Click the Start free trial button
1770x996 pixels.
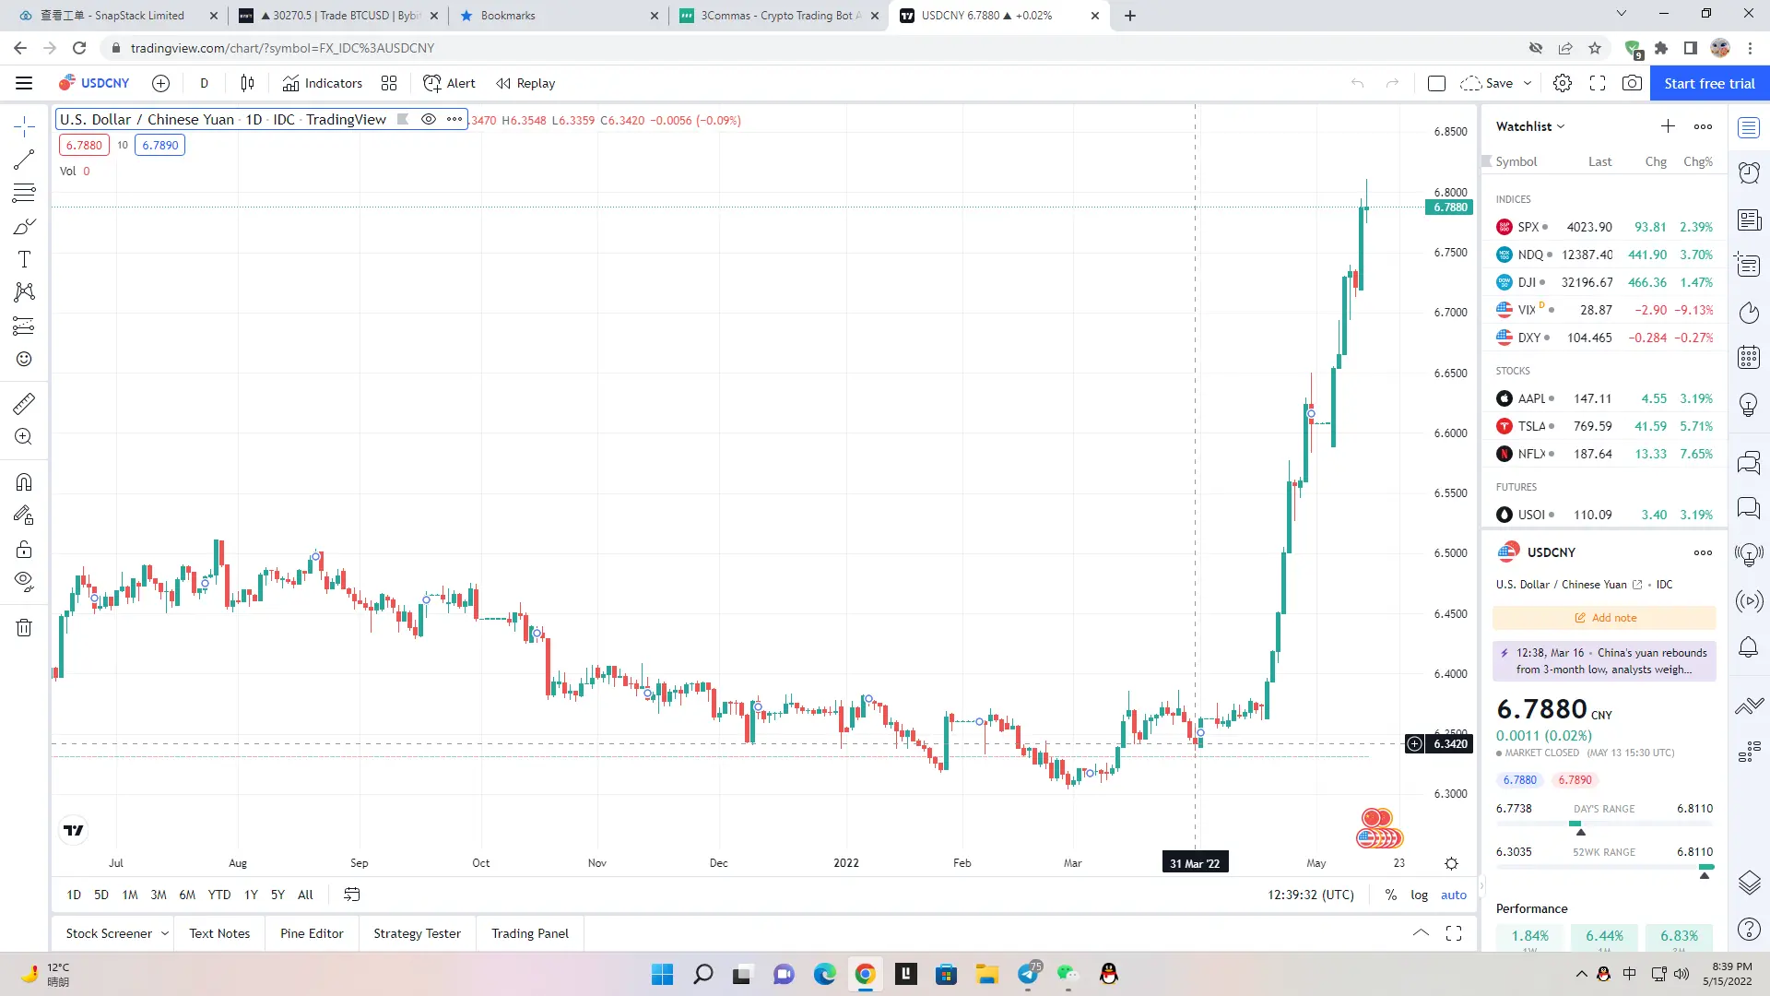click(x=1709, y=83)
